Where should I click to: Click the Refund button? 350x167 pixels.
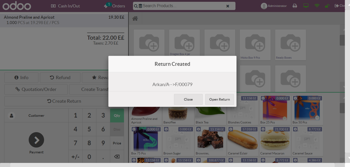pyautogui.click(x=60, y=78)
